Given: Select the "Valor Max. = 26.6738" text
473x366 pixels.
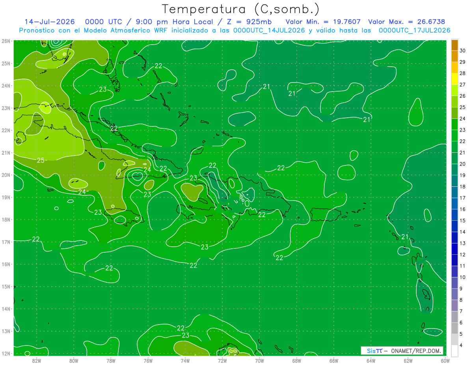Looking at the screenshot, I should [407, 22].
